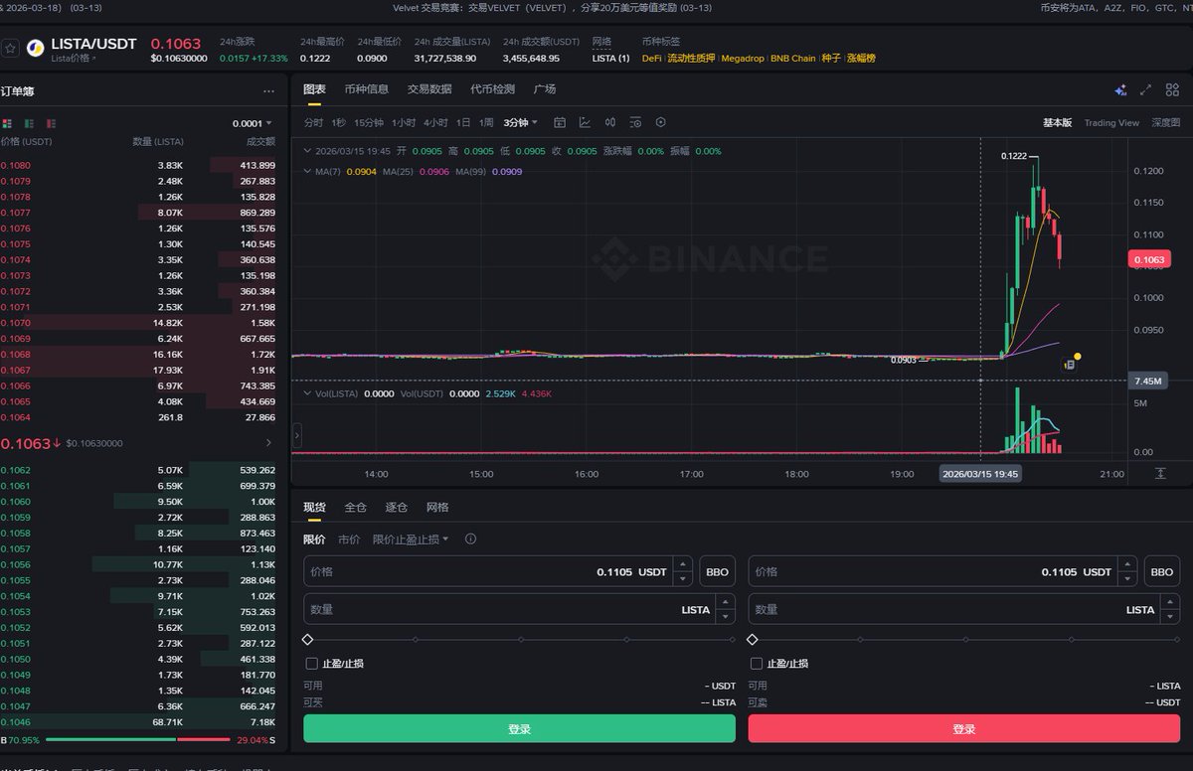Step the buy quantity field up or down
The width and height of the screenshot is (1193, 771).
(x=725, y=609)
